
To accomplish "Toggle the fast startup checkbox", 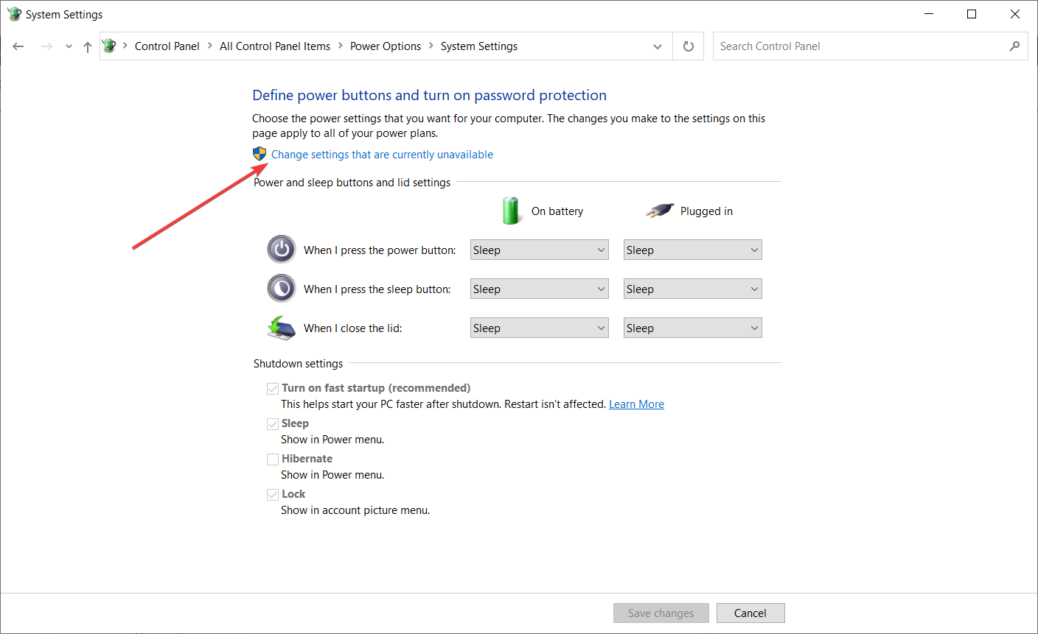I will (x=273, y=388).
